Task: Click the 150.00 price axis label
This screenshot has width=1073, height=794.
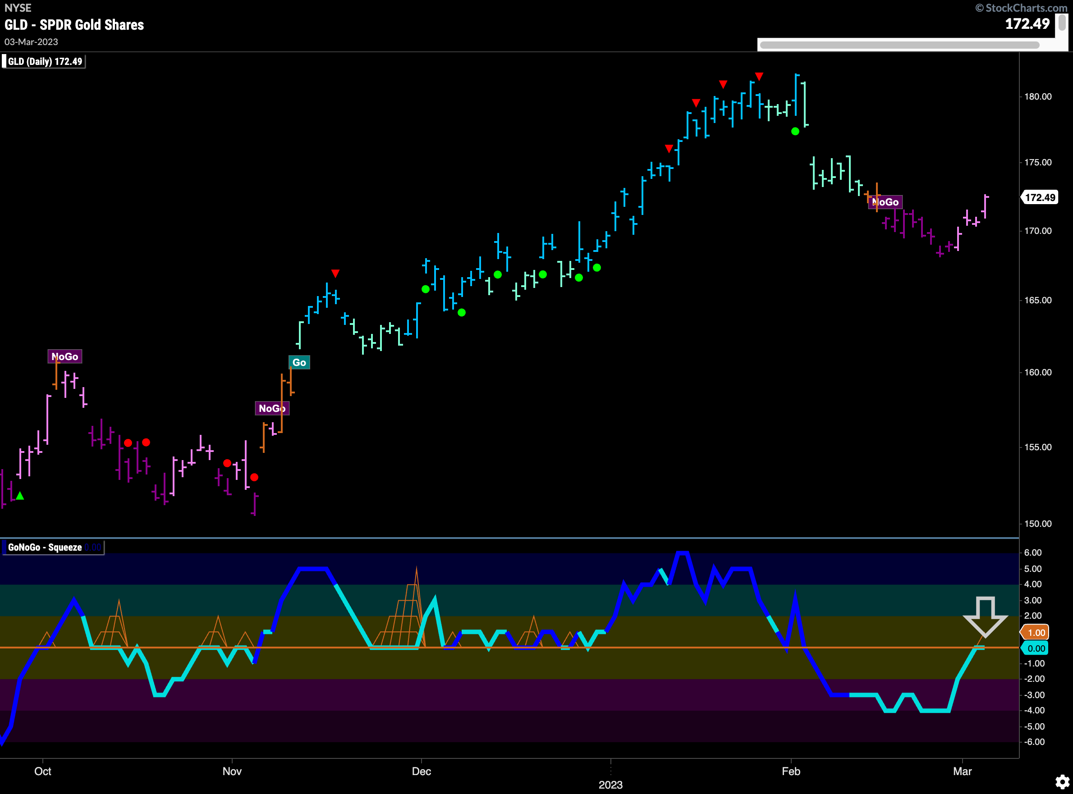Action: (x=1038, y=524)
